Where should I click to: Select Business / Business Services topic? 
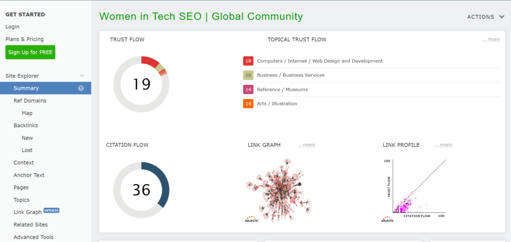pos(291,75)
